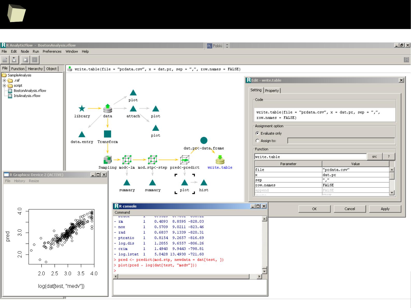Screen dimensions: 411x308
Task: Select the plot node directly above attach
Action: 133,92
